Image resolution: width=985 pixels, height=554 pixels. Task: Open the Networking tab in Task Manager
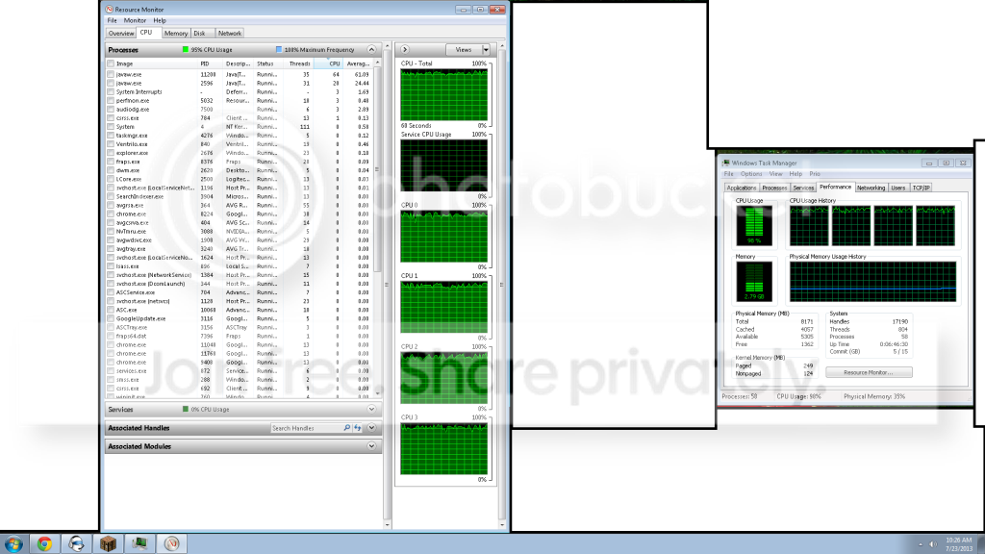(871, 188)
